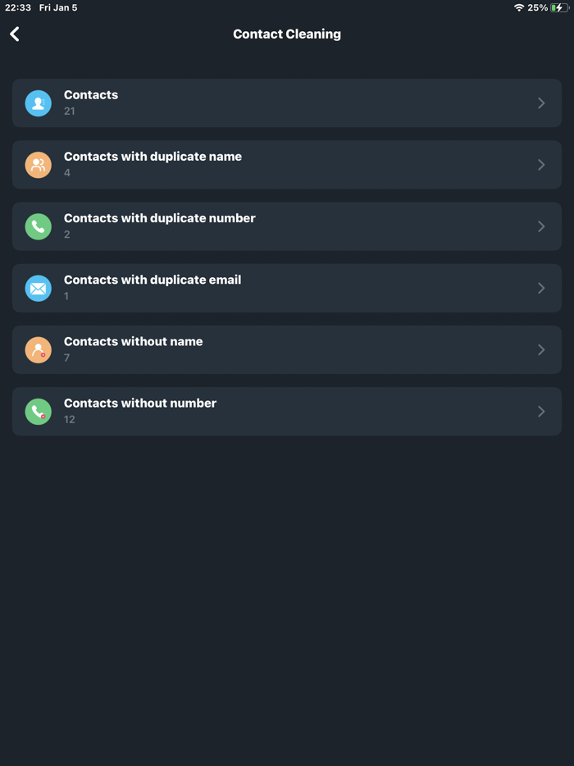The width and height of the screenshot is (574, 766).
Task: Click the blue duplicate email envelope icon
Action: point(38,288)
